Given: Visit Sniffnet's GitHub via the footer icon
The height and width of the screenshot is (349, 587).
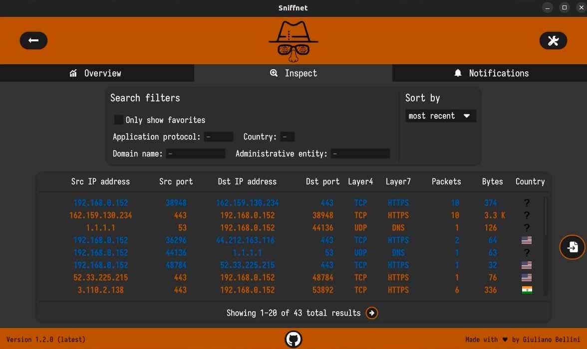Looking at the screenshot, I should (x=293, y=339).
